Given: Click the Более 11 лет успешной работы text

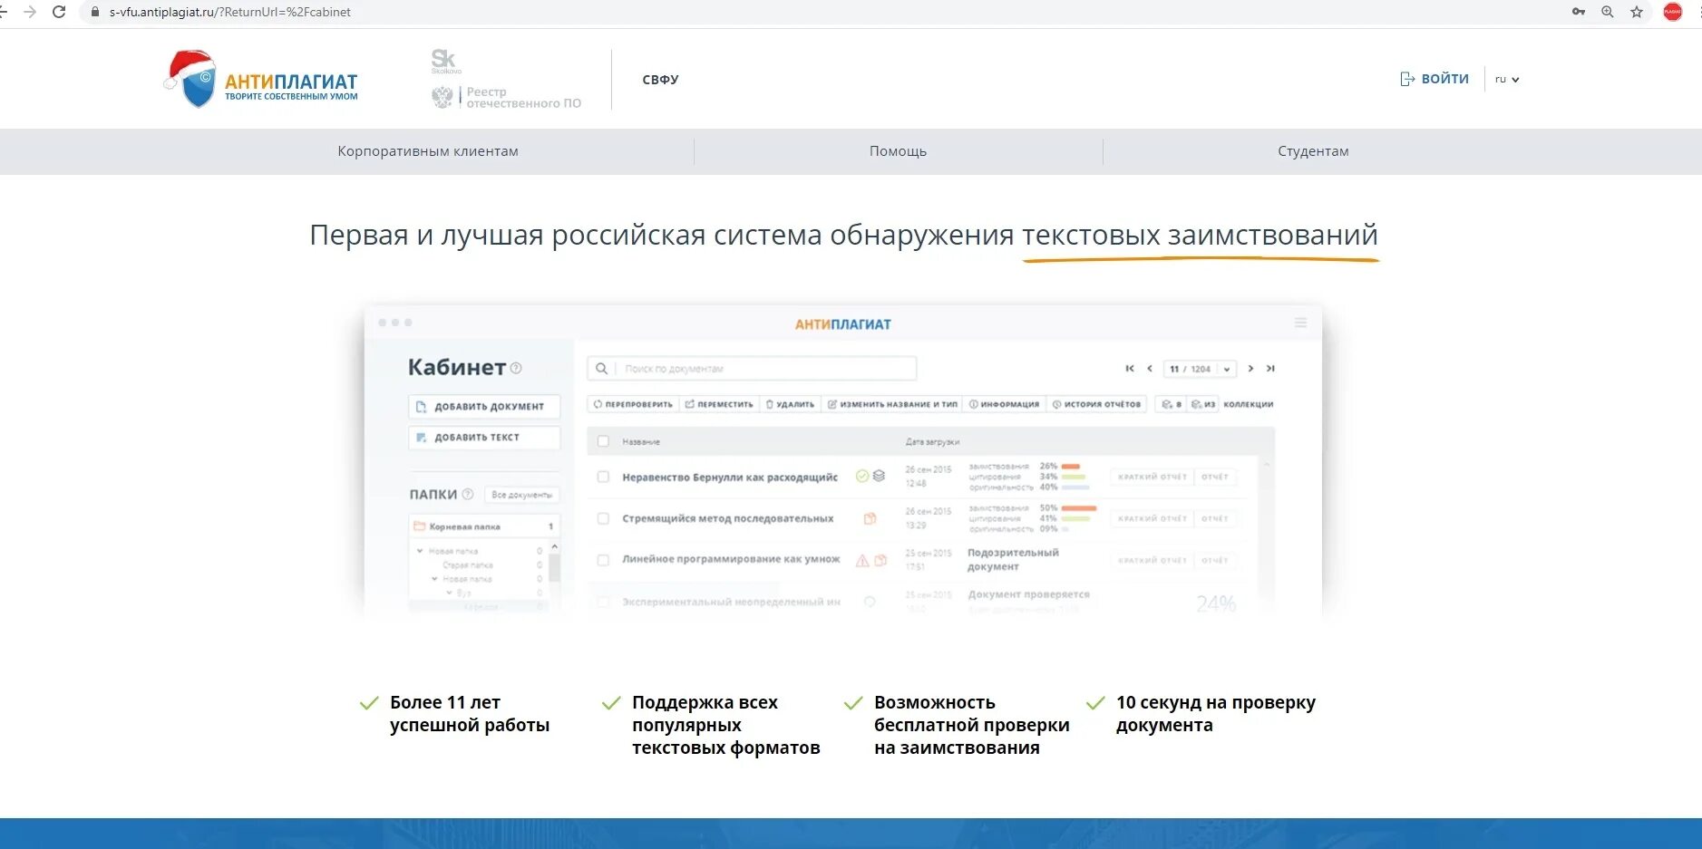Looking at the screenshot, I should coord(470,714).
